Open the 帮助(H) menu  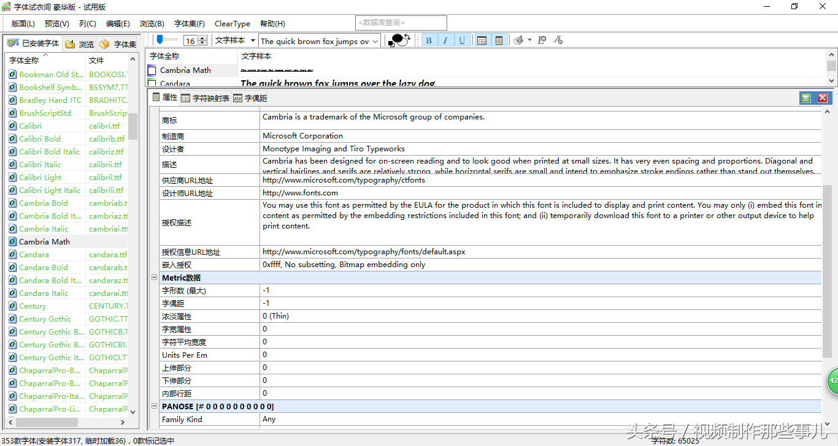click(x=272, y=23)
